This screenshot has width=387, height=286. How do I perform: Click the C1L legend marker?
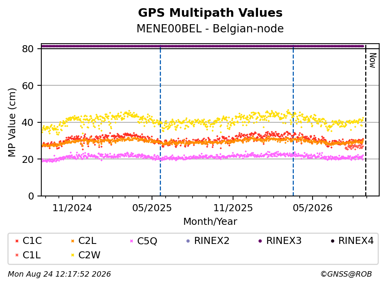pos(17,255)
